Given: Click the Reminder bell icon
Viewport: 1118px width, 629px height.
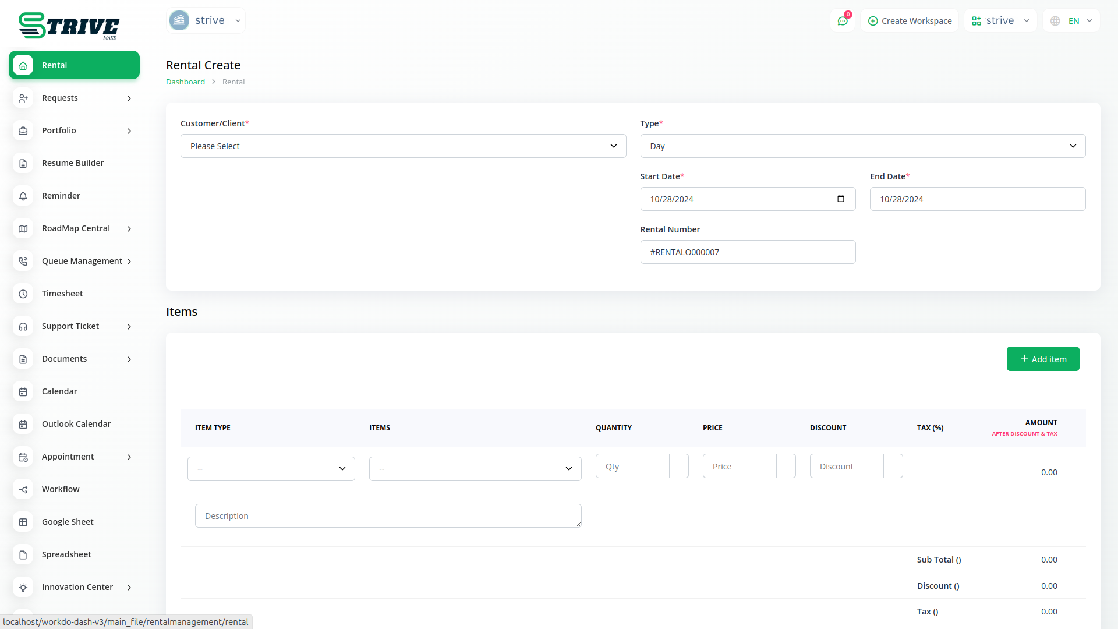Looking at the screenshot, I should click(23, 196).
